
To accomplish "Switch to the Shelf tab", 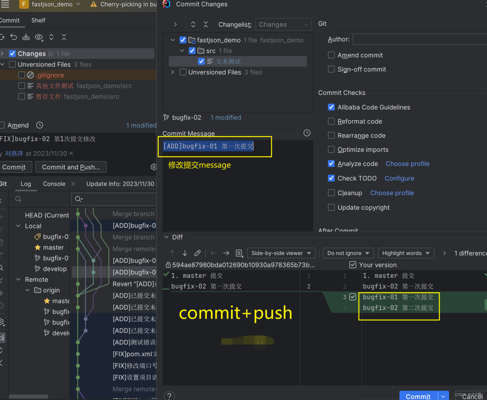I will (x=38, y=20).
